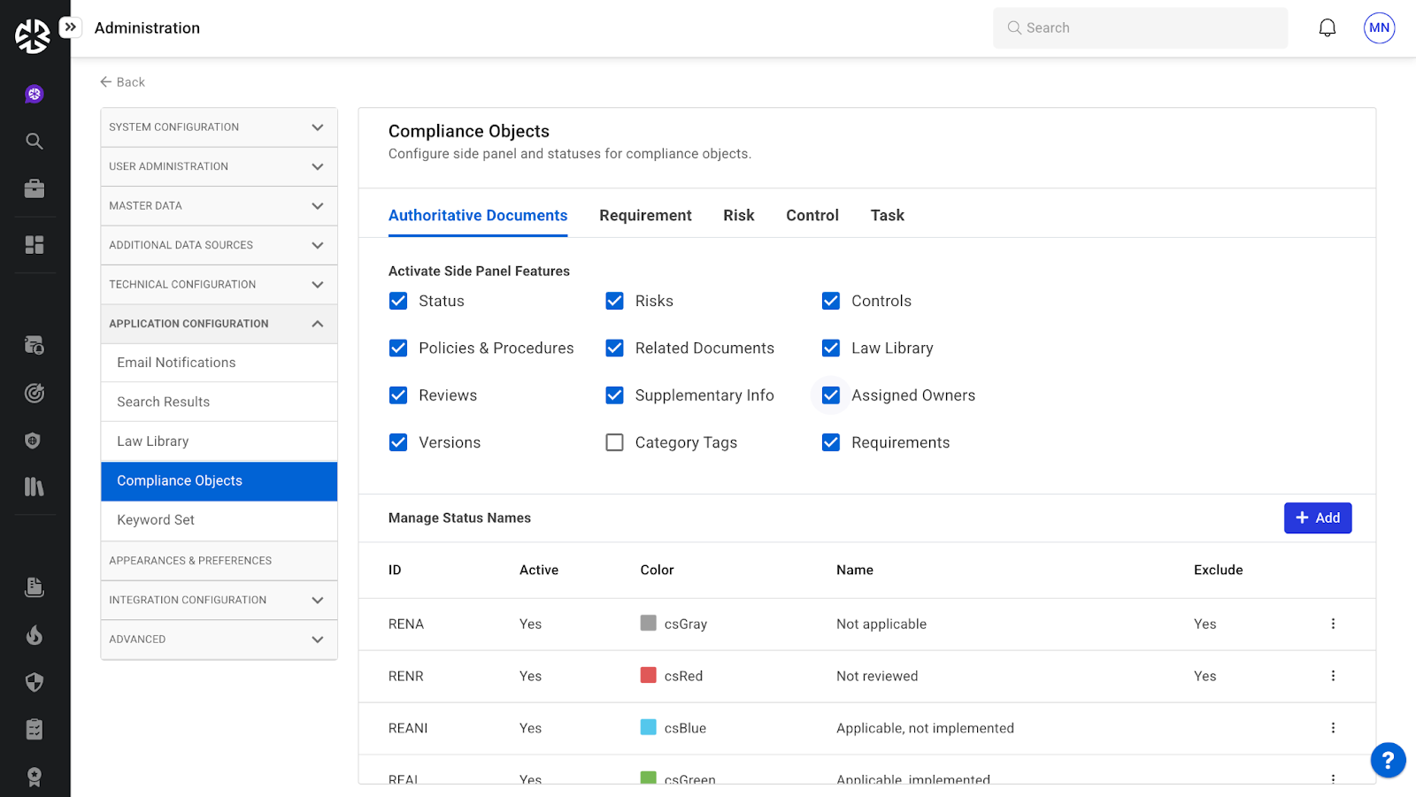This screenshot has height=797, width=1416.
Task: Open row actions menu for RENA status
Action: click(x=1332, y=624)
